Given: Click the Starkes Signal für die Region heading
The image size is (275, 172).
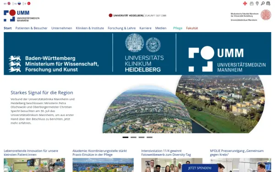Looking at the screenshot, I should pyautogui.click(x=42, y=93).
